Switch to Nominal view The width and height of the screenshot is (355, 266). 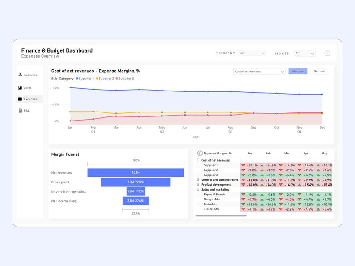(x=319, y=71)
